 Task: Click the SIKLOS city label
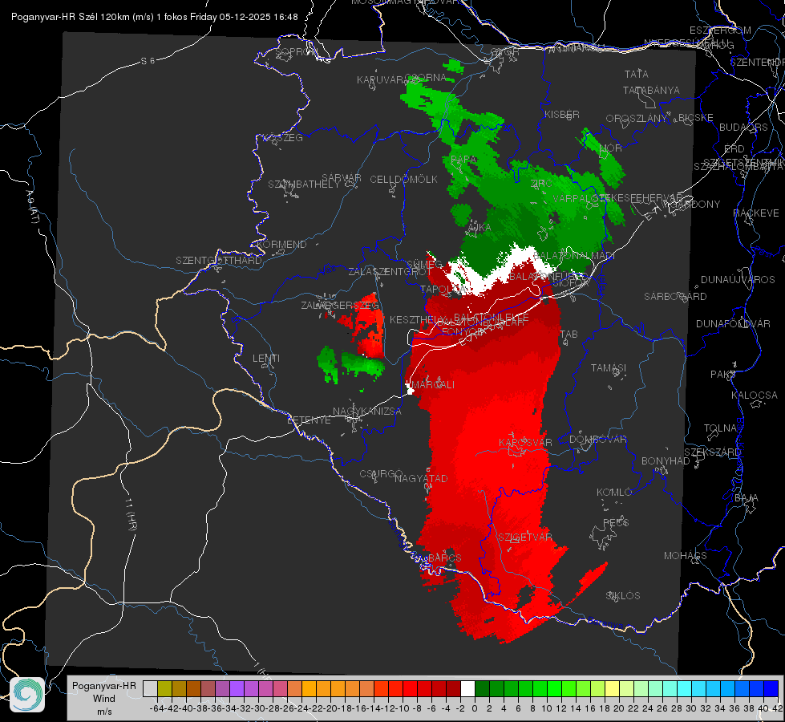[623, 596]
